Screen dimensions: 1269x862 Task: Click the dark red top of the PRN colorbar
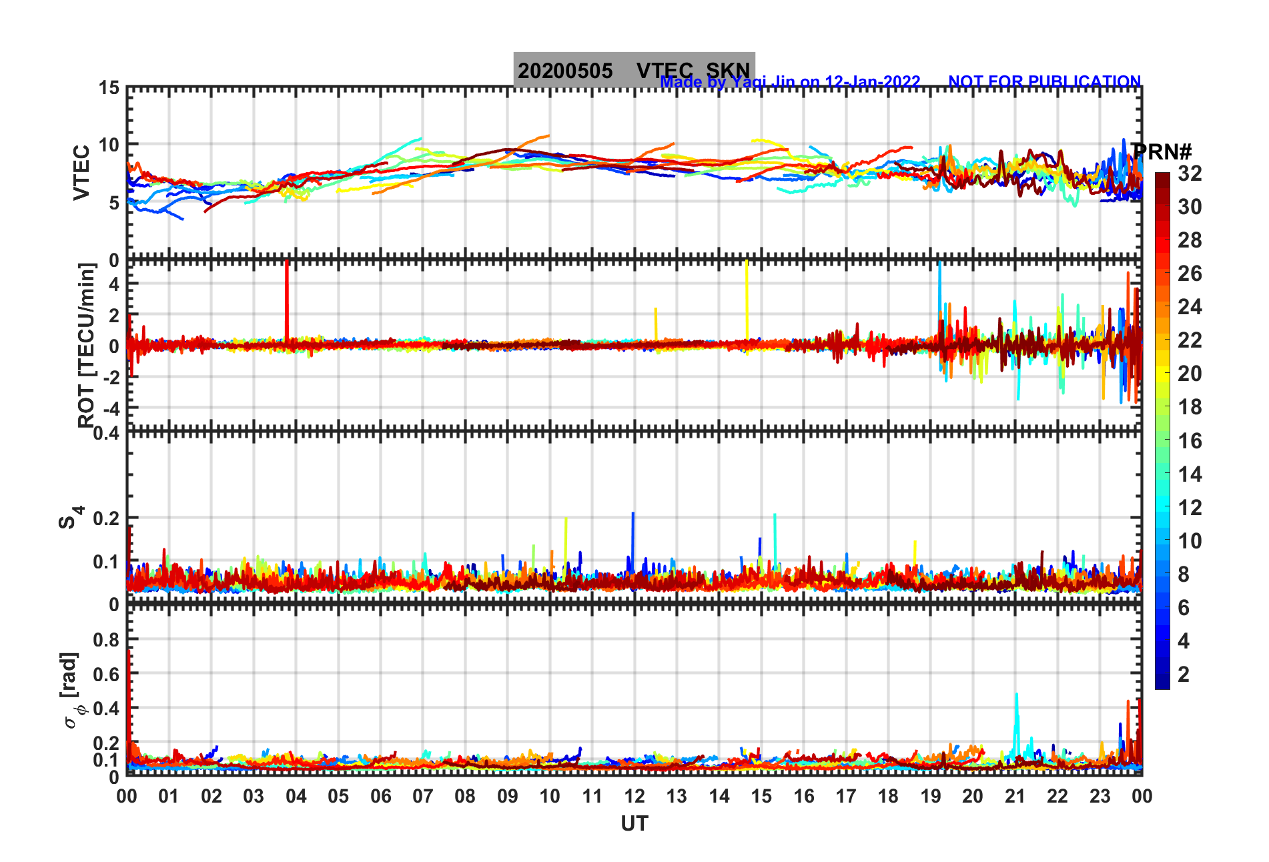click(1162, 179)
